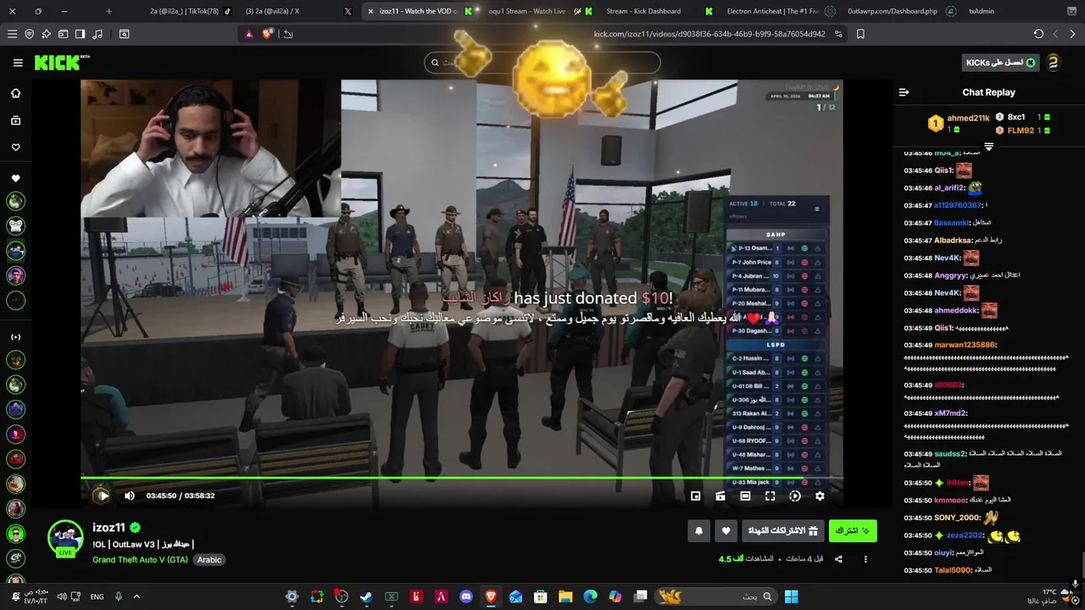Screen dimensions: 1085x610
Task: Toggle channel notifications bell
Action: click(699, 530)
